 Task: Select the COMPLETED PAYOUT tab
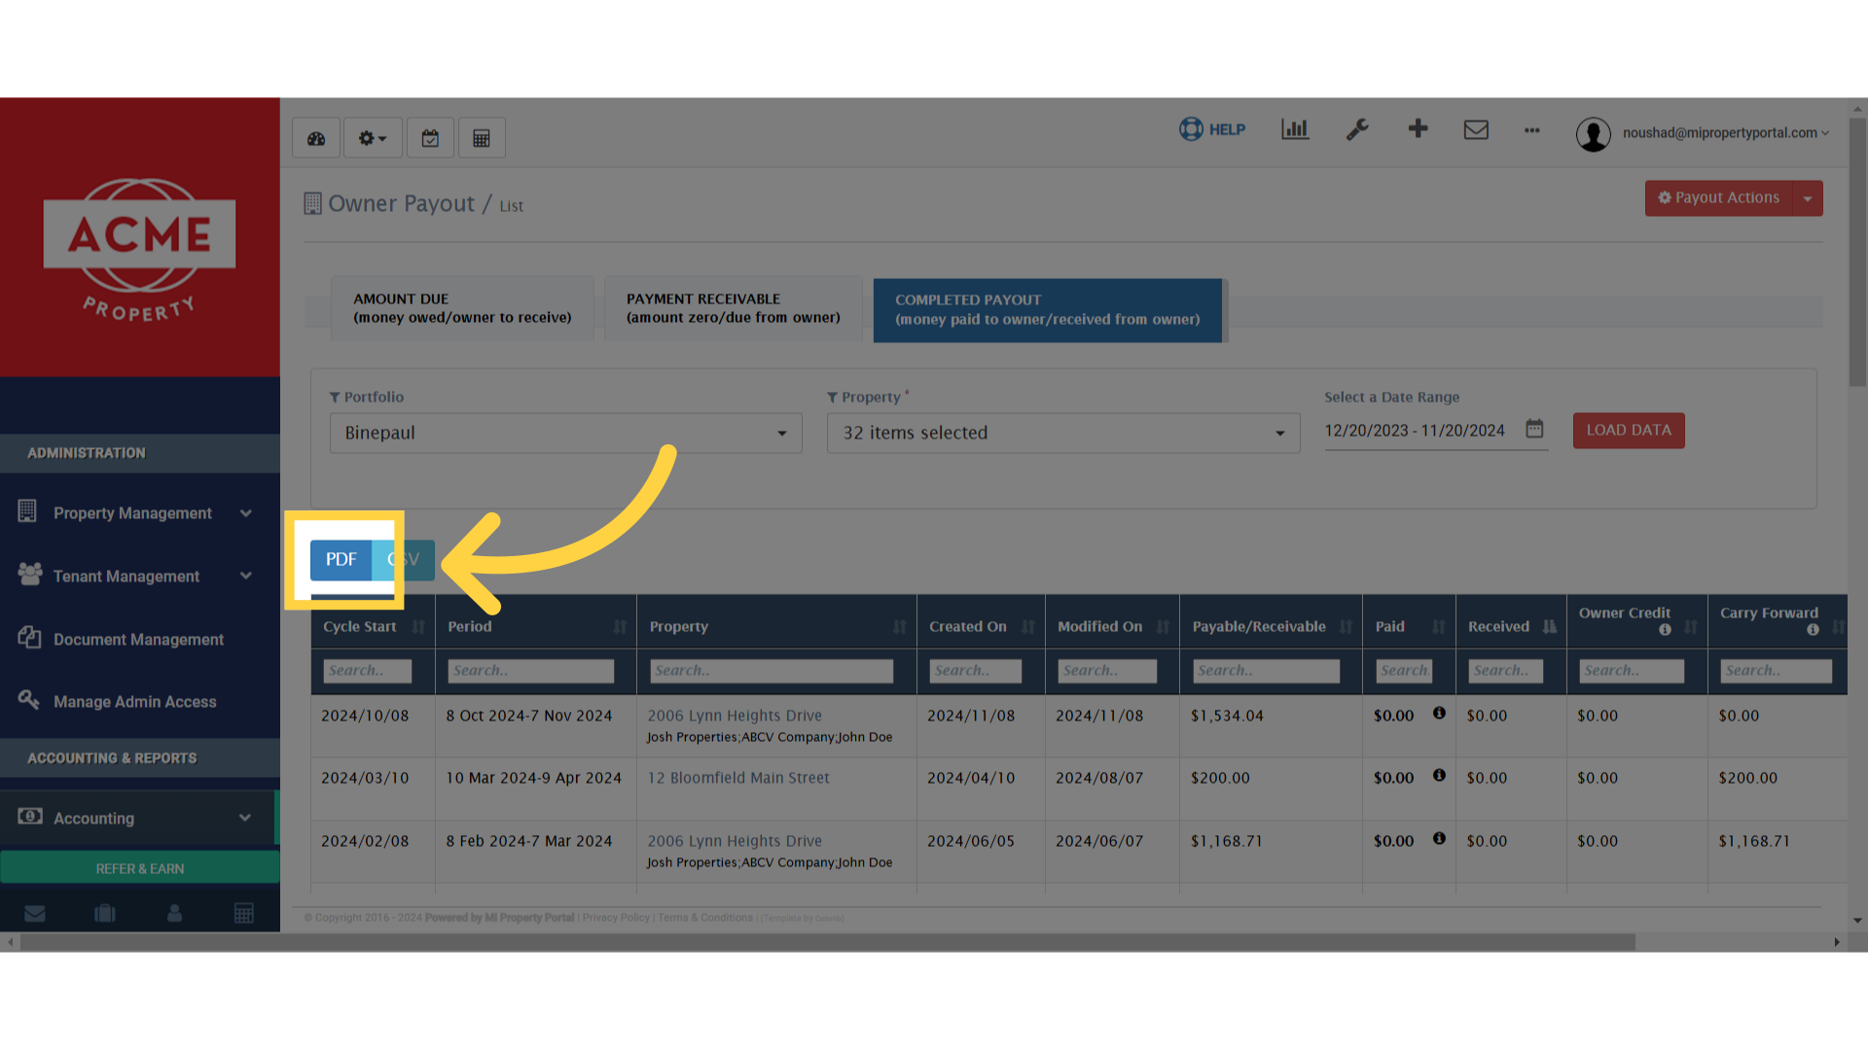point(1048,310)
